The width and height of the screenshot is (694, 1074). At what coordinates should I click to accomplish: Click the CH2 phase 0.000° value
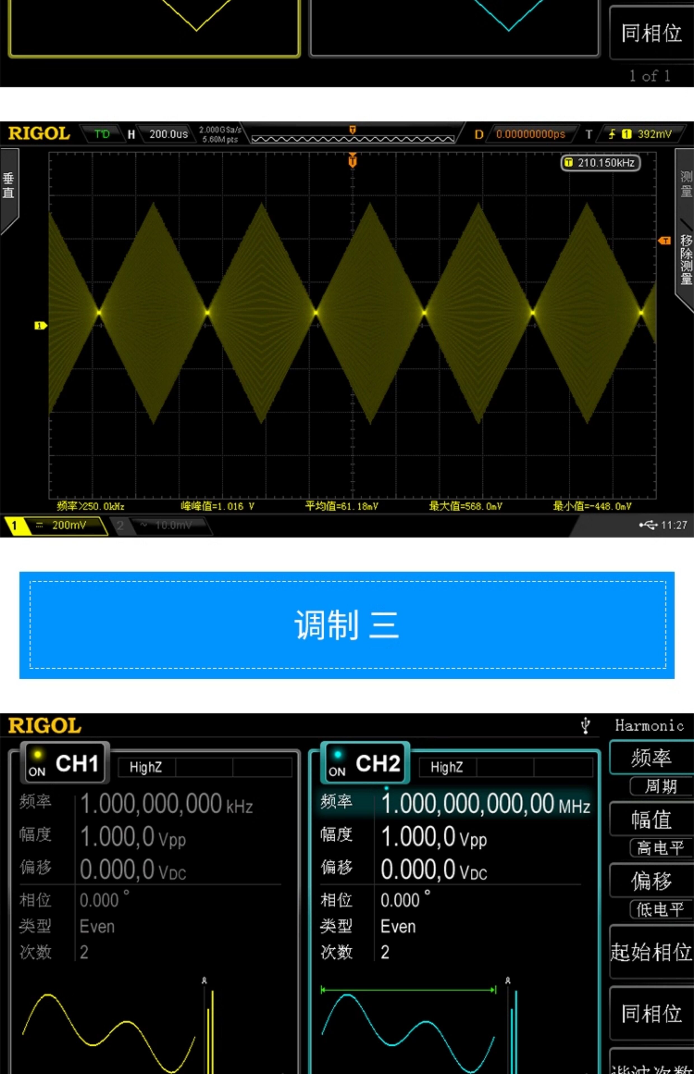click(405, 900)
